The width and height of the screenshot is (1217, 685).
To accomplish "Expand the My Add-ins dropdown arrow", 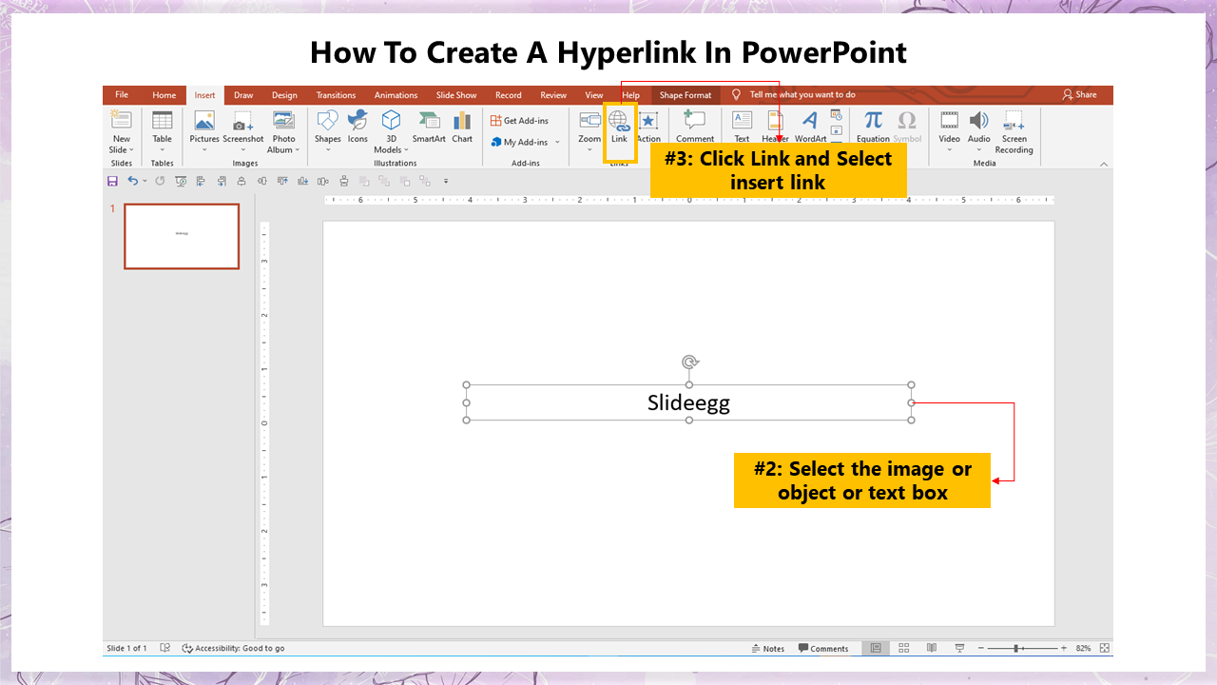I will pos(557,143).
